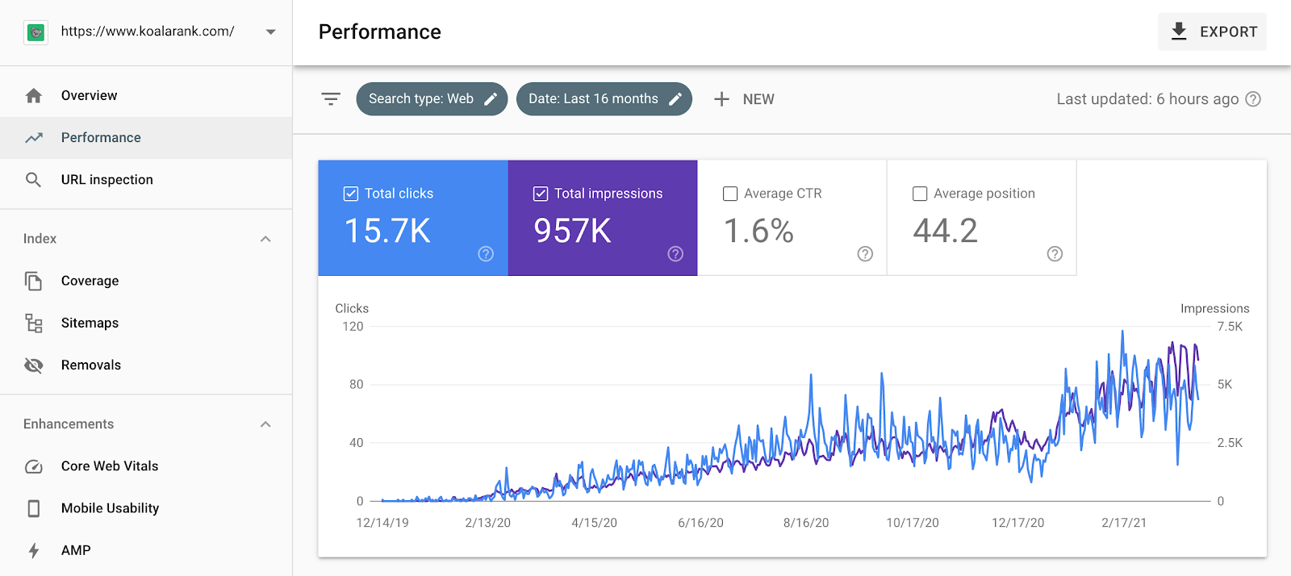Screen dimensions: 1291x576
Task: Click the 10/17/20 date on chart axis
Action: [x=913, y=523]
